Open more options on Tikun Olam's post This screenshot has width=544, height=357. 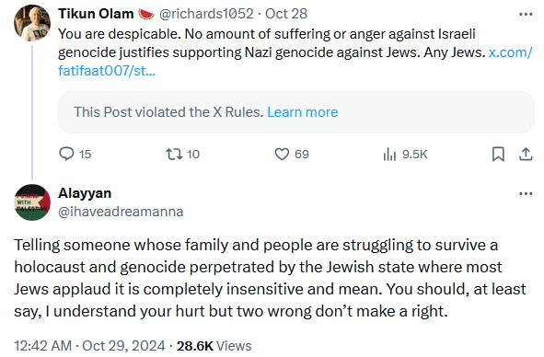[x=526, y=14]
